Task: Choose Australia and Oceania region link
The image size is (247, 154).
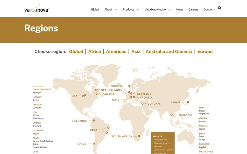Action: click(x=169, y=51)
